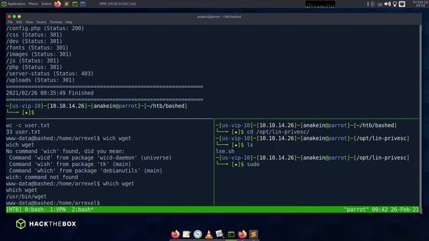Open first Firefox icon in the dock

coord(176,234)
